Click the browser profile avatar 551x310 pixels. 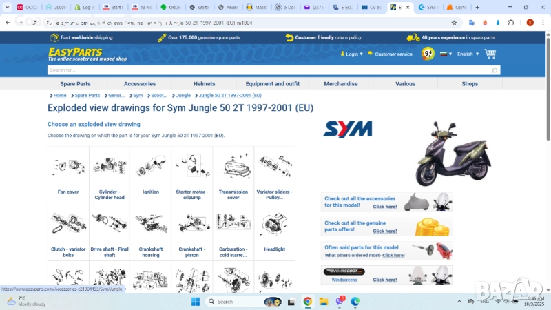530,23
